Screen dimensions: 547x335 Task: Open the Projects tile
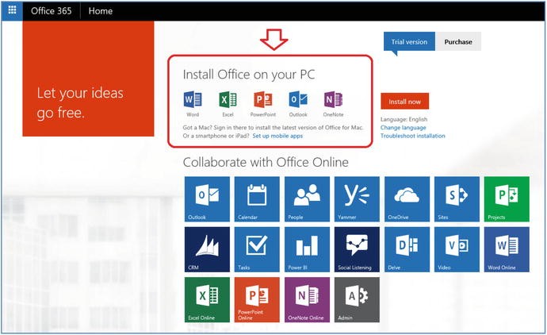[507, 199]
